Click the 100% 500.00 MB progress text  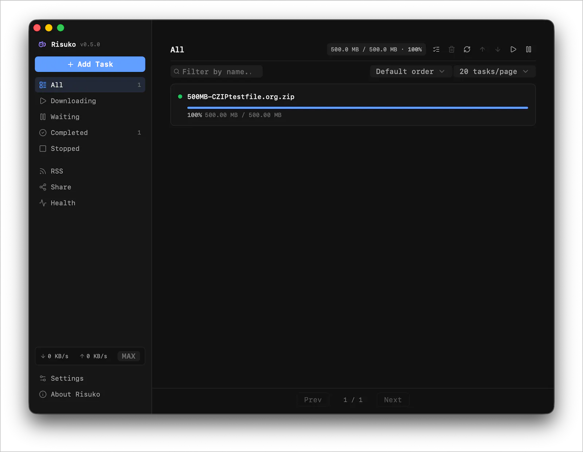point(234,115)
